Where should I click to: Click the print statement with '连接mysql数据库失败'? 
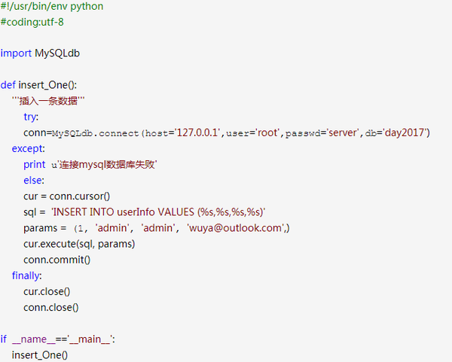90,165
